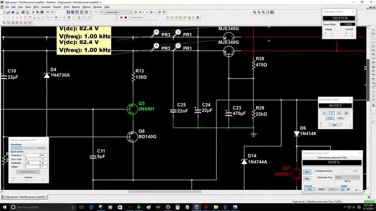Image resolution: width=376 pixels, height=211 pixels.
Task: Open the Options menu
Action: point(86,7)
